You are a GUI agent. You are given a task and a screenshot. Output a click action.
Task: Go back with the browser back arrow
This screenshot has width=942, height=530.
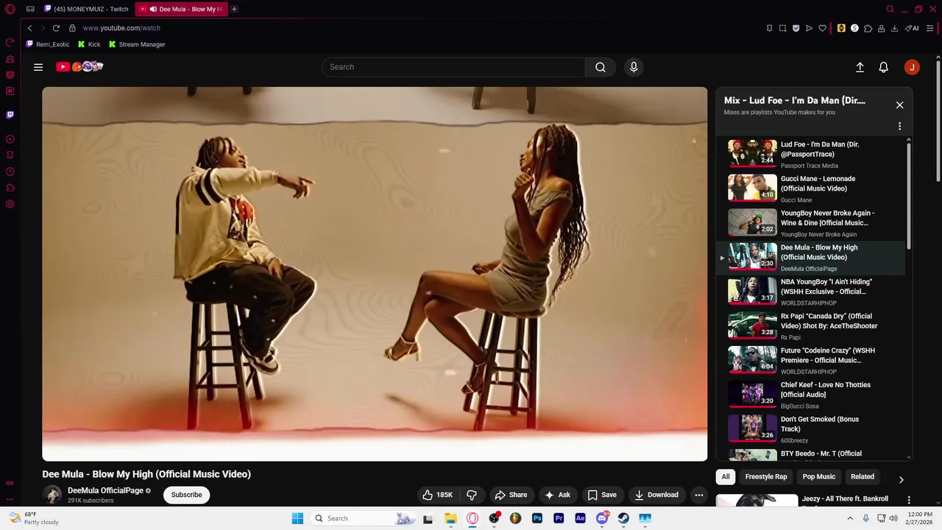click(x=29, y=28)
